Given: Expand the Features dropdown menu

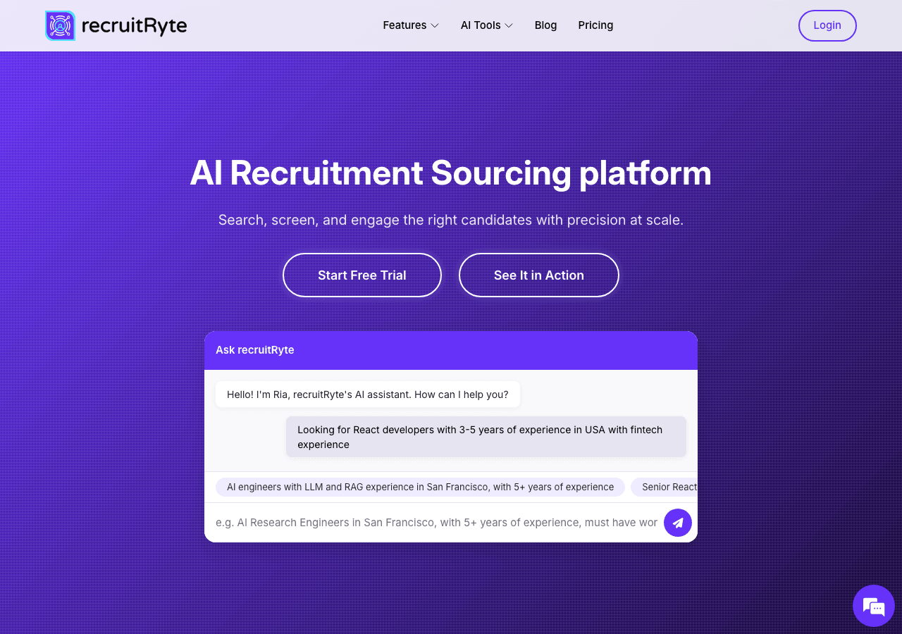Looking at the screenshot, I should (411, 25).
